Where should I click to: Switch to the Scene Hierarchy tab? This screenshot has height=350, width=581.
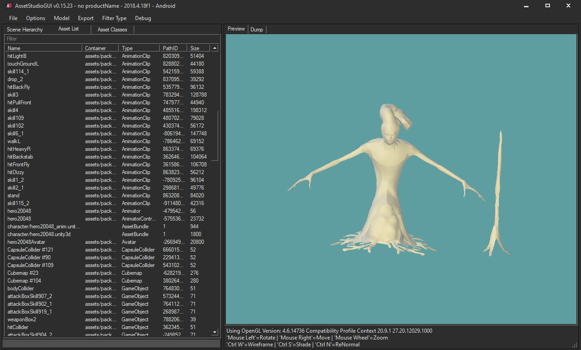25,29
